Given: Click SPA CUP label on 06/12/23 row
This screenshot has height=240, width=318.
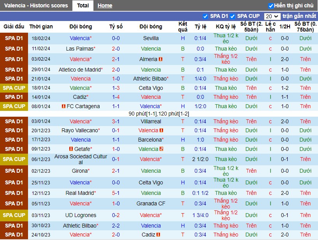Looking at the screenshot, I should click(x=14, y=159).
